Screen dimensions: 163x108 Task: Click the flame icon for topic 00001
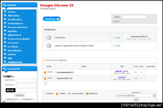click(x=45, y=78)
